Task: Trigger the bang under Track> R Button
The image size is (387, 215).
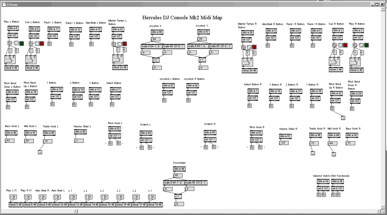Action: tap(292, 45)
